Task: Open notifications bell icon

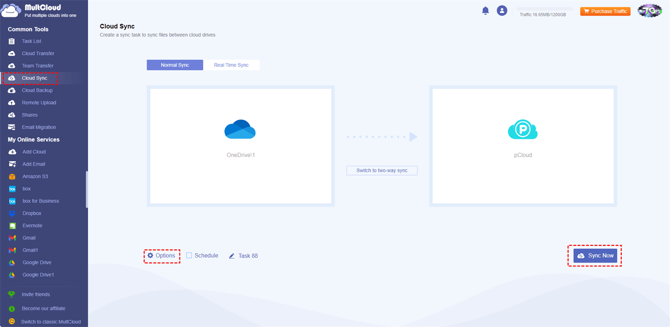Action: click(485, 11)
